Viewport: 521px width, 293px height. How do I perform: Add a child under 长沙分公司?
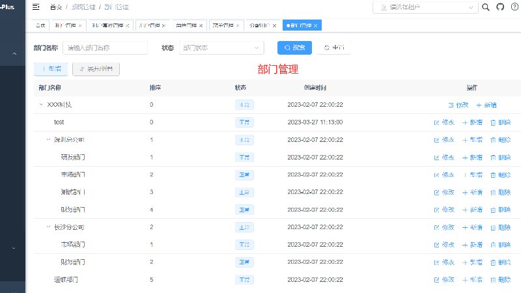tap(472, 227)
